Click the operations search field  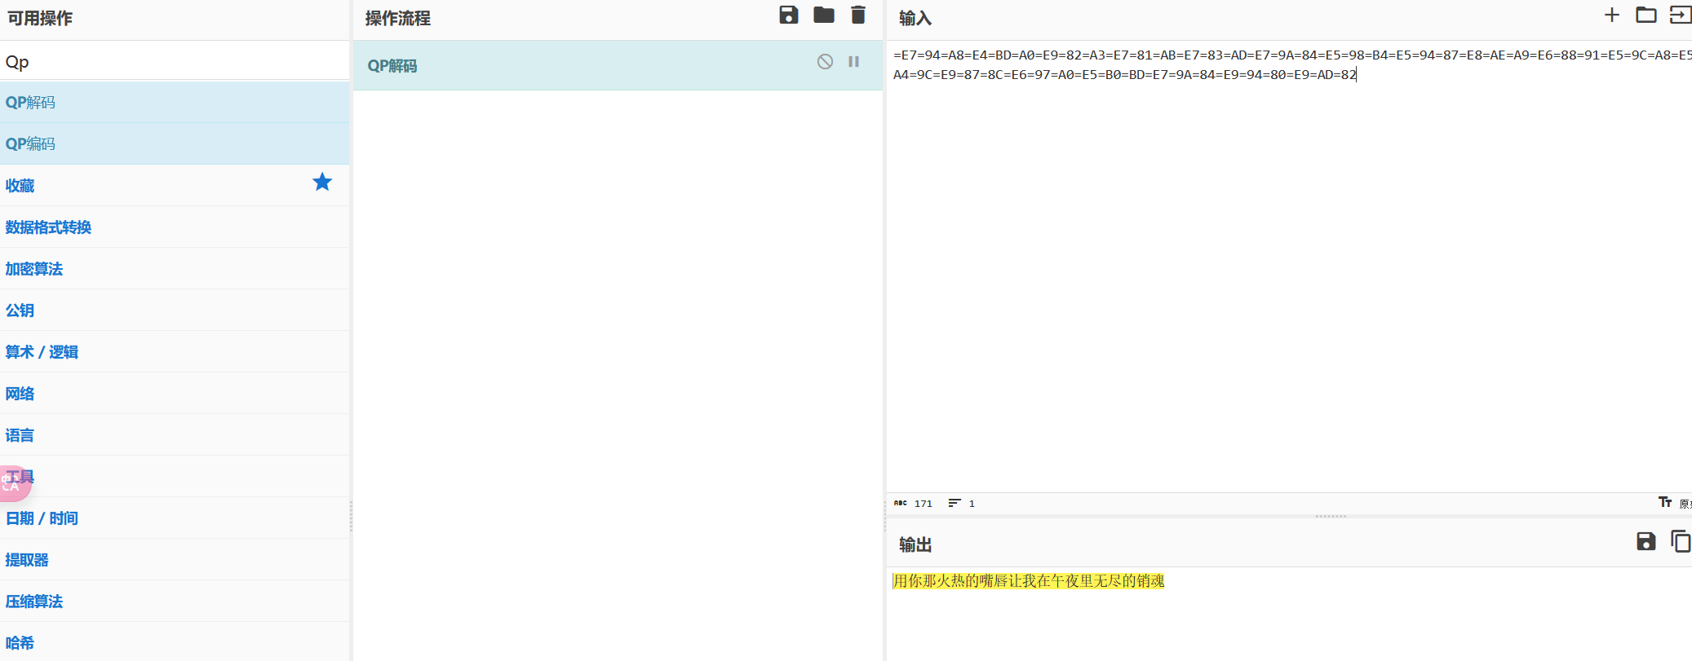tap(175, 62)
